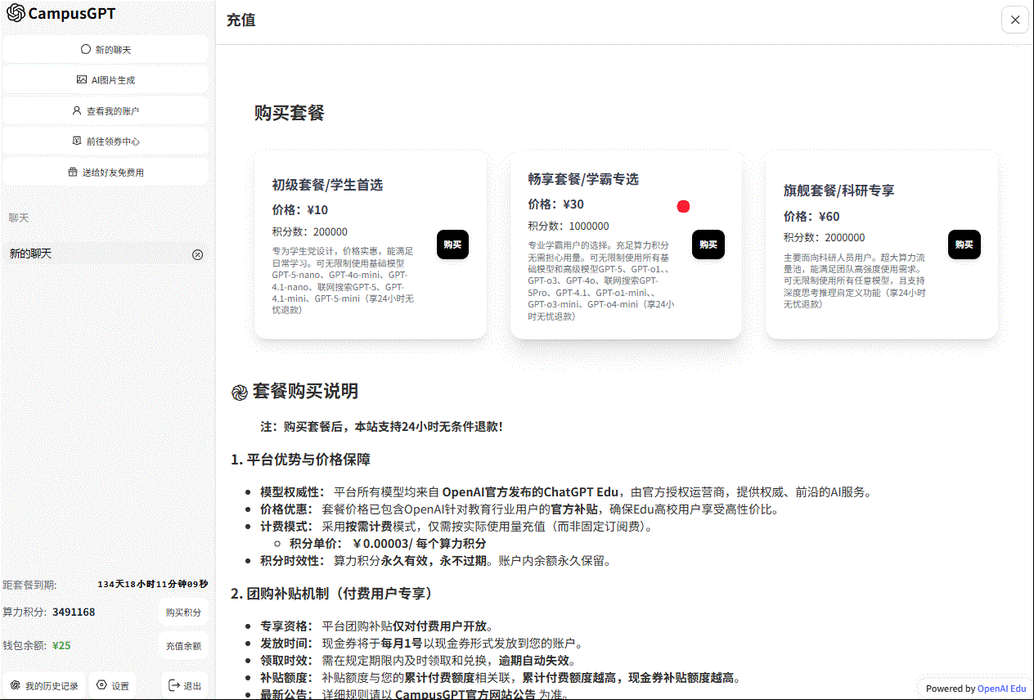The height and width of the screenshot is (700, 1034).
Task: Click the gear icon beside 设置
Action: click(x=101, y=685)
